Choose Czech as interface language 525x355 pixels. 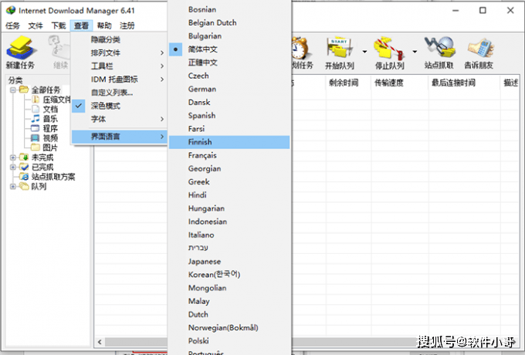[229, 76]
